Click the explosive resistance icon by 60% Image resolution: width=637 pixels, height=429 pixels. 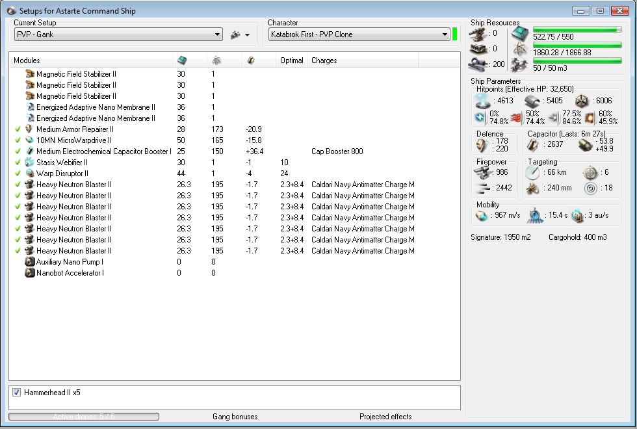pos(590,118)
